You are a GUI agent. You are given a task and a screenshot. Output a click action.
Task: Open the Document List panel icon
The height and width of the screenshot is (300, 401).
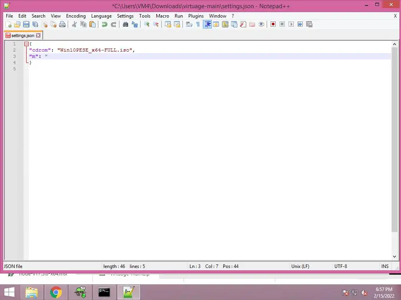[234, 25]
